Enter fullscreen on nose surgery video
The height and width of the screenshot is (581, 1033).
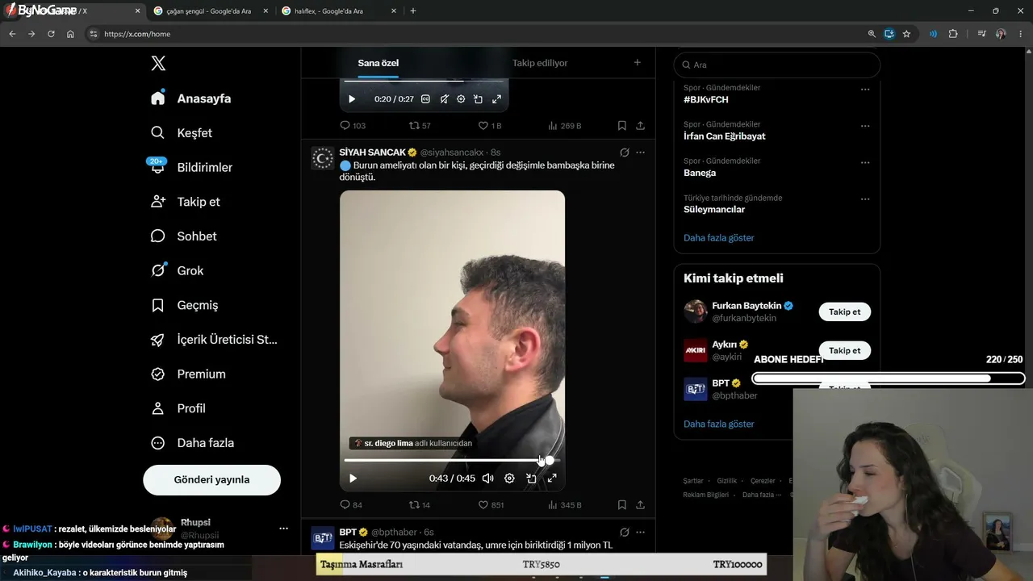(552, 479)
